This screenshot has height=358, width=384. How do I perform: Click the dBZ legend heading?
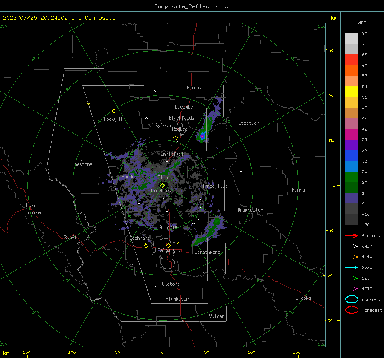click(x=362, y=23)
